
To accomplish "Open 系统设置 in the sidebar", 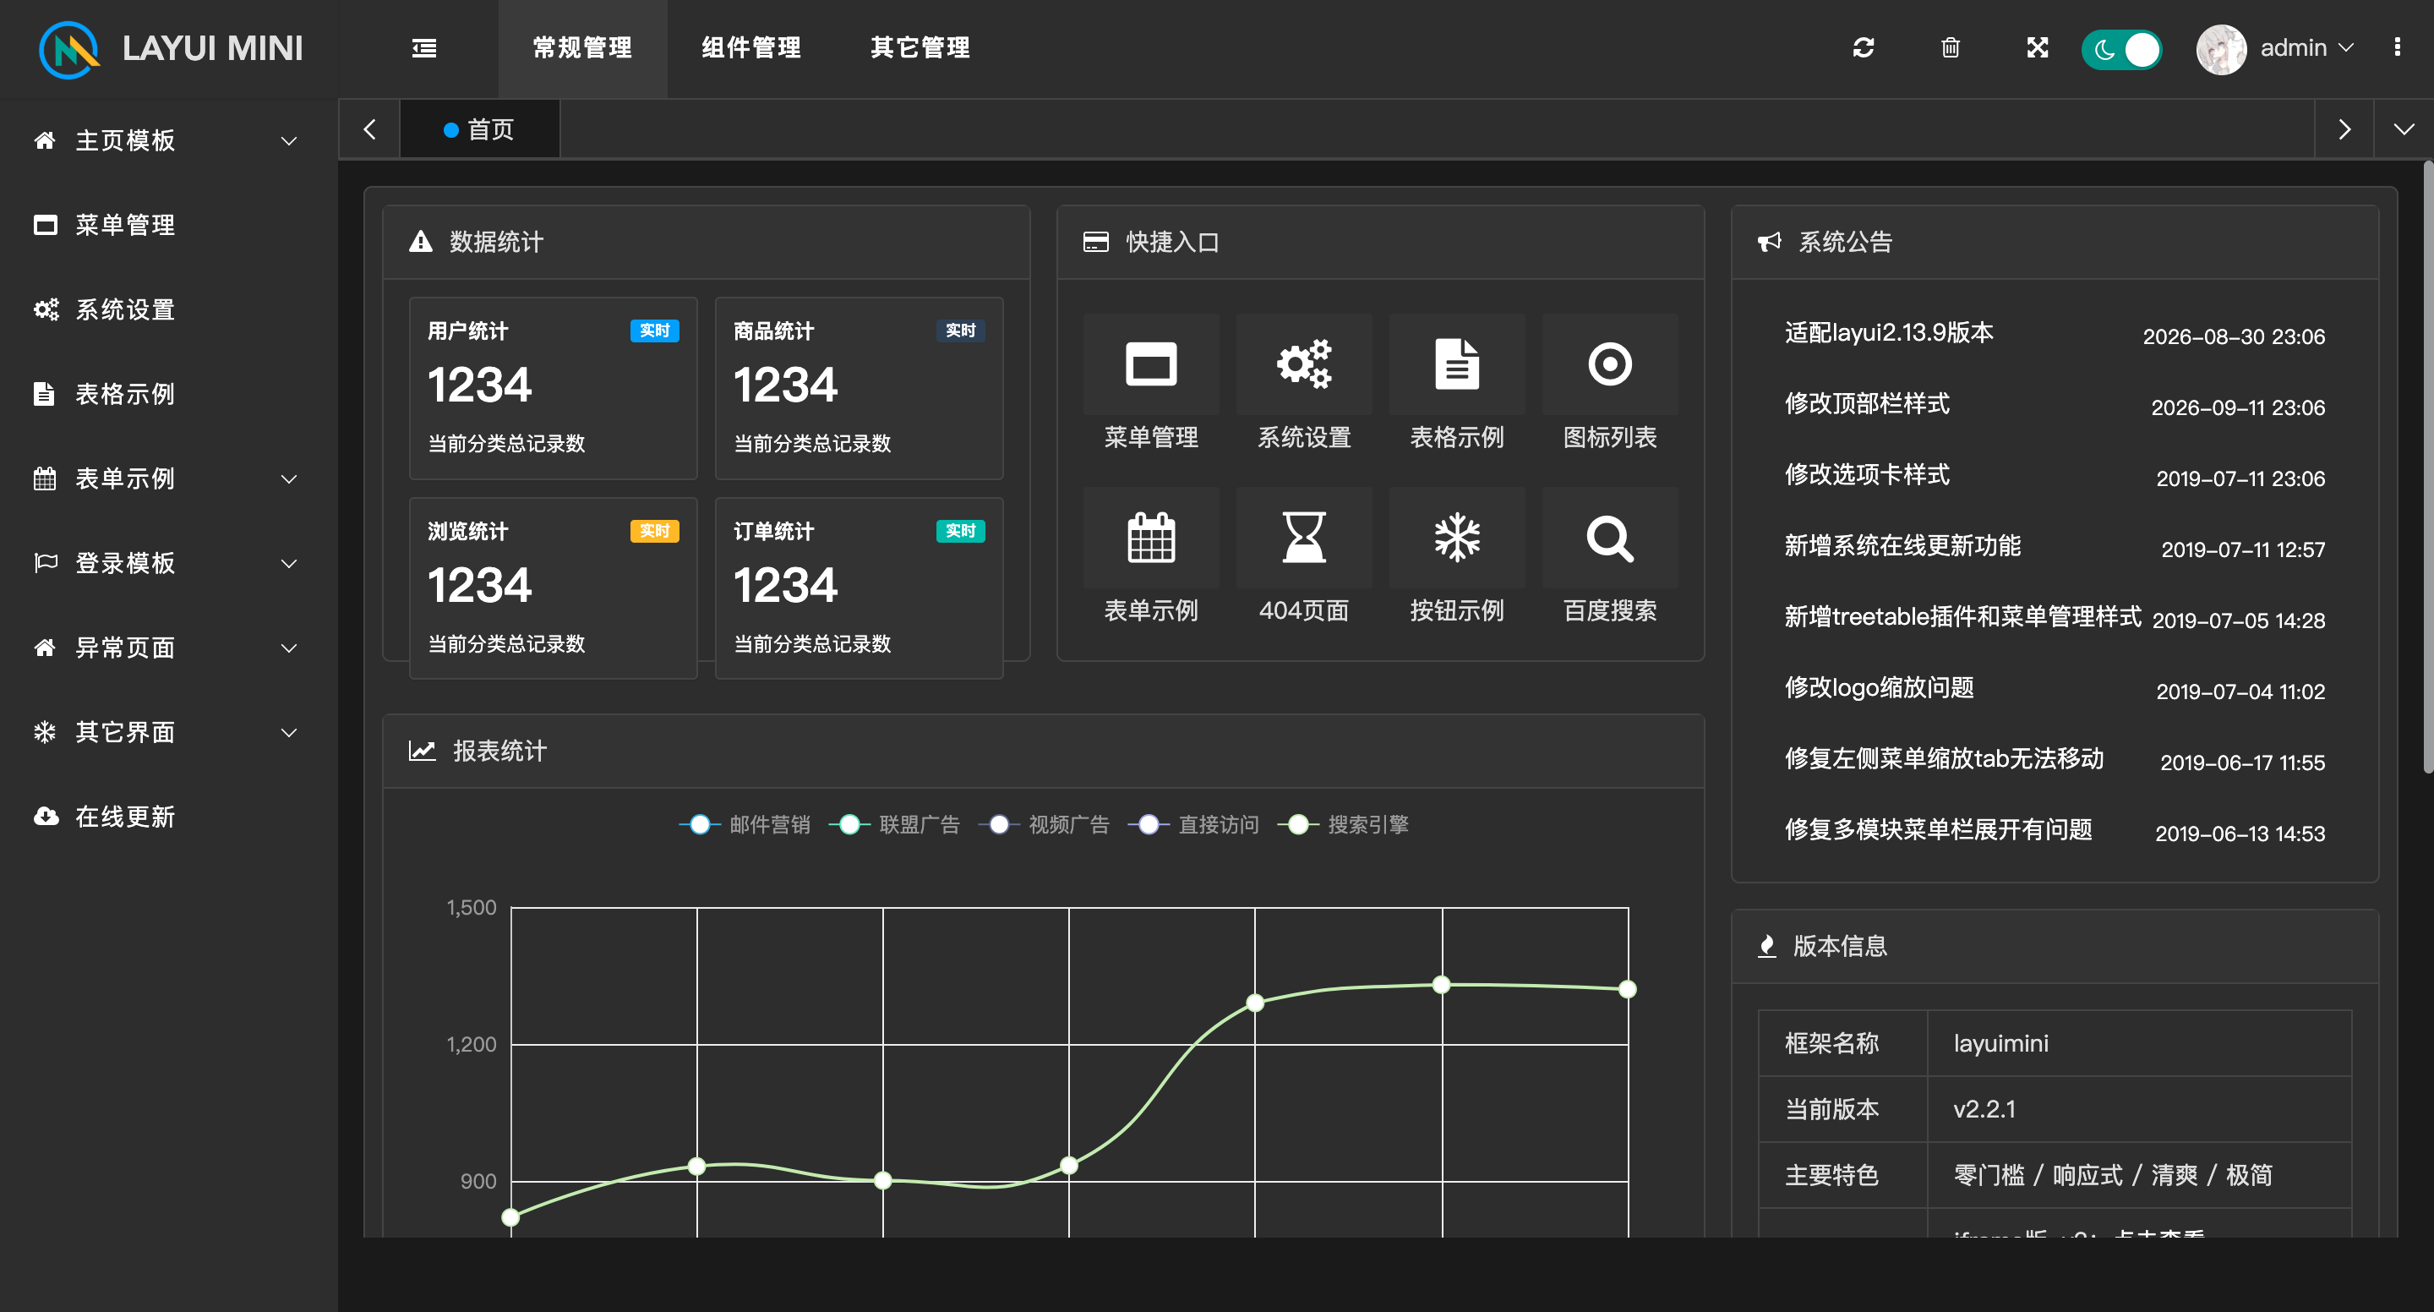I will 168,310.
